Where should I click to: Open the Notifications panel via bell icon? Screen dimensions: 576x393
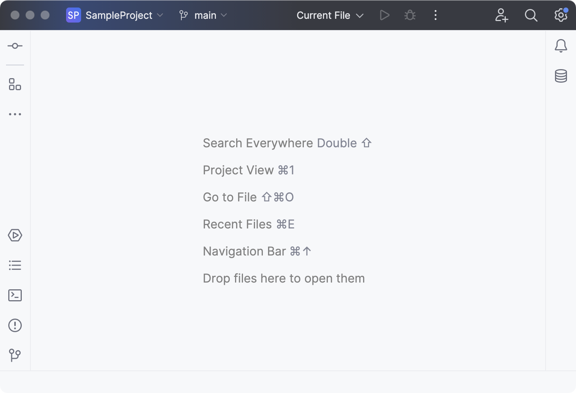[561, 45]
